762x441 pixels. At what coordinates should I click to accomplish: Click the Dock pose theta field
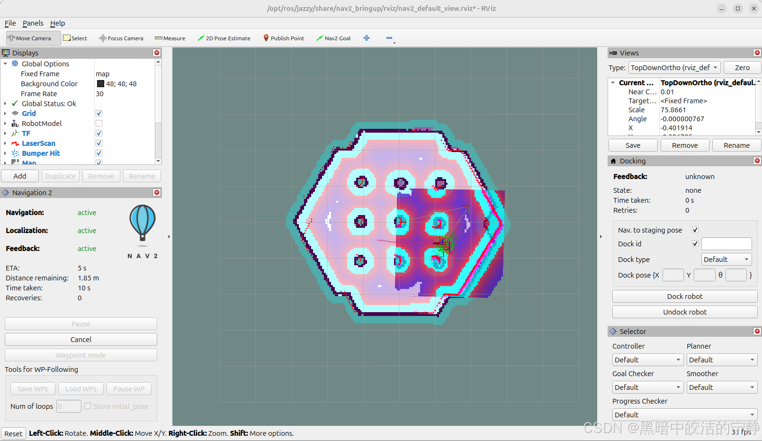tap(736, 275)
